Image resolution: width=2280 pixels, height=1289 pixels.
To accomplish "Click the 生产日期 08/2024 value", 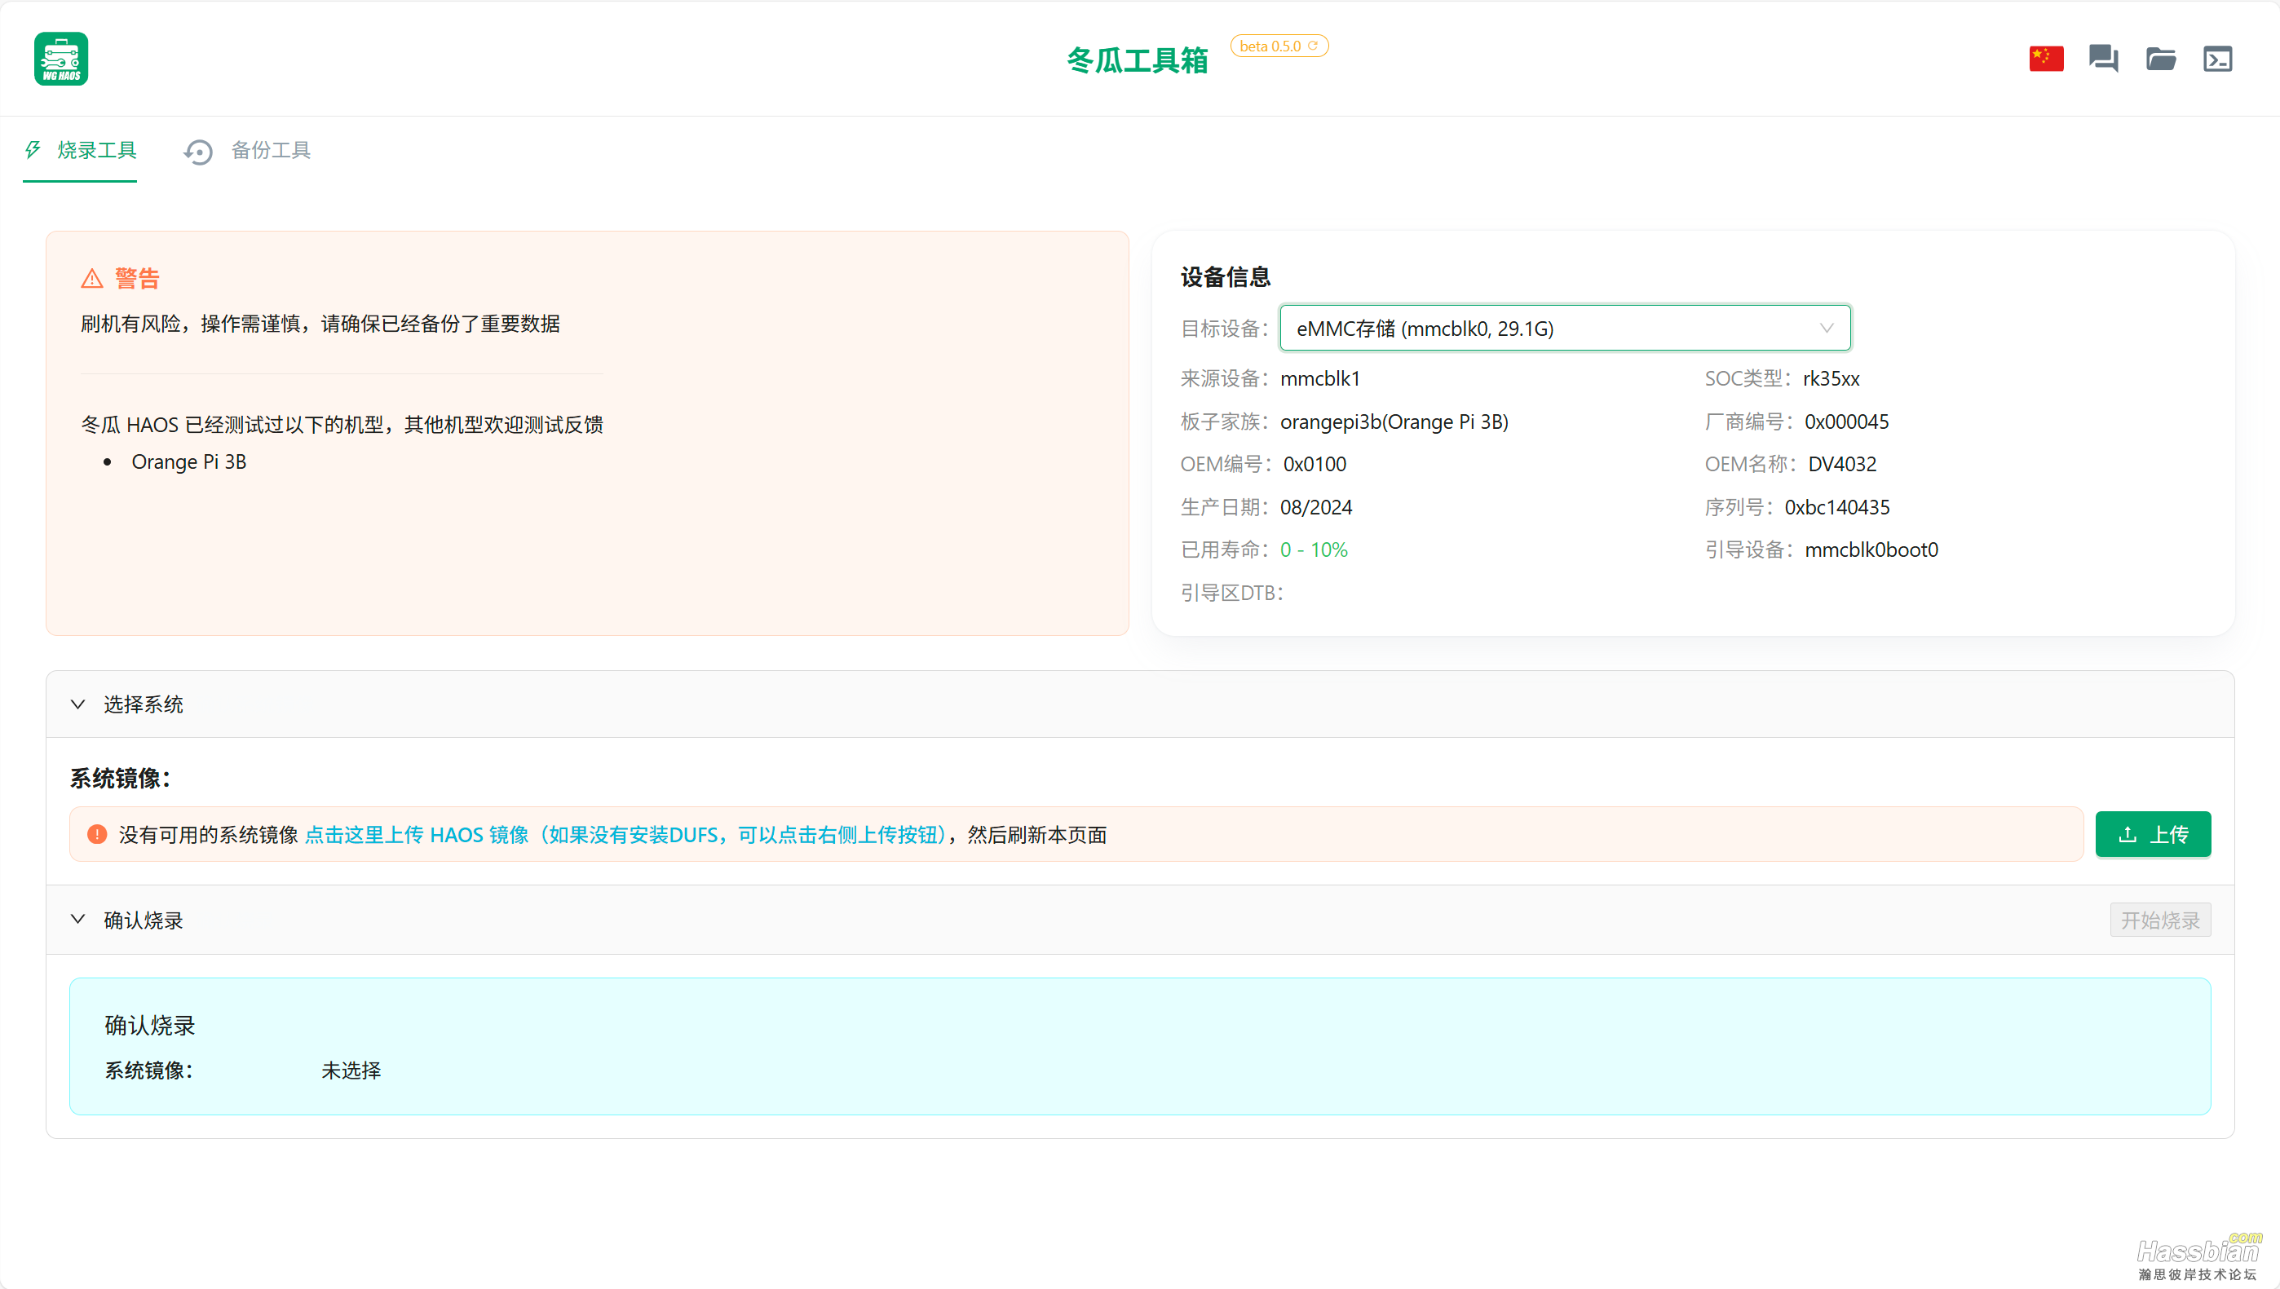I will coord(1316,507).
